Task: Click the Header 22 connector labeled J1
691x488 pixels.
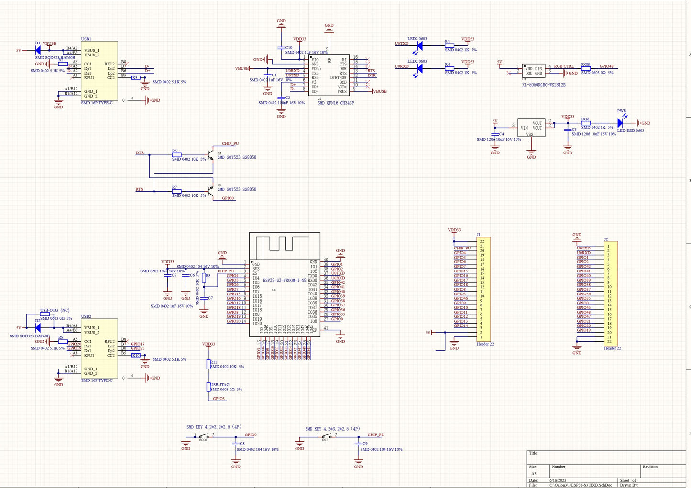Action: pyautogui.click(x=483, y=289)
